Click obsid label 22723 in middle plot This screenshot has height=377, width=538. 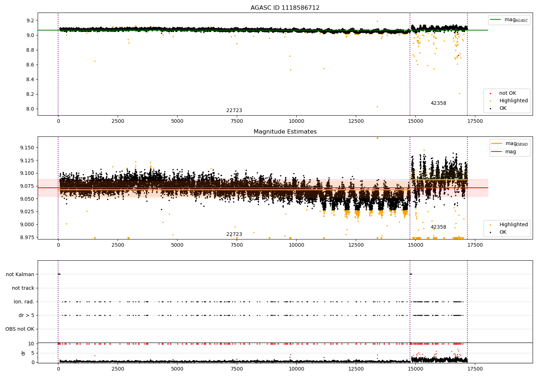coord(234,234)
